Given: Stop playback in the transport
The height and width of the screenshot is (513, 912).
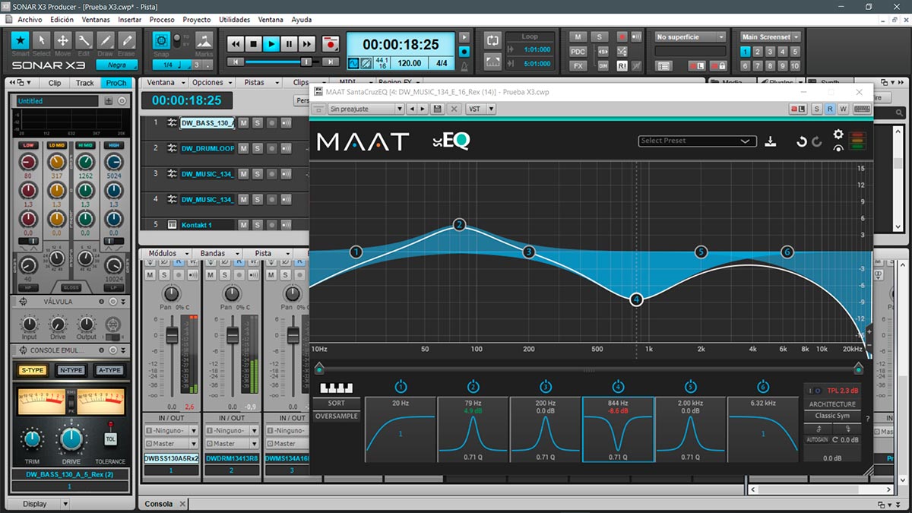Looking at the screenshot, I should point(254,45).
